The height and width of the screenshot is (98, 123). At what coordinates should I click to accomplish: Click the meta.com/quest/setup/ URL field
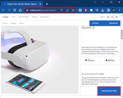coord(50,10)
